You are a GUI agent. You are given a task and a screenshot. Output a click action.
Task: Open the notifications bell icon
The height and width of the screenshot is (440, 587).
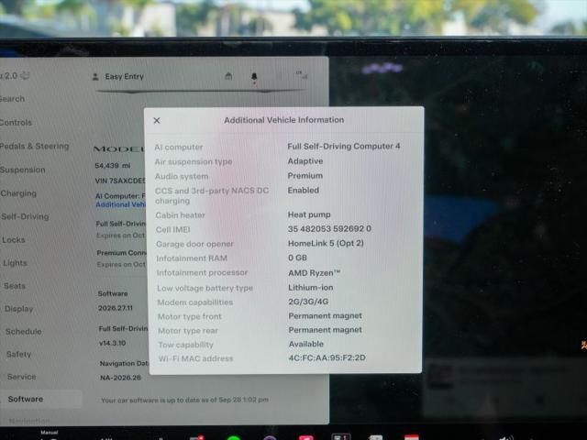pyautogui.click(x=254, y=77)
